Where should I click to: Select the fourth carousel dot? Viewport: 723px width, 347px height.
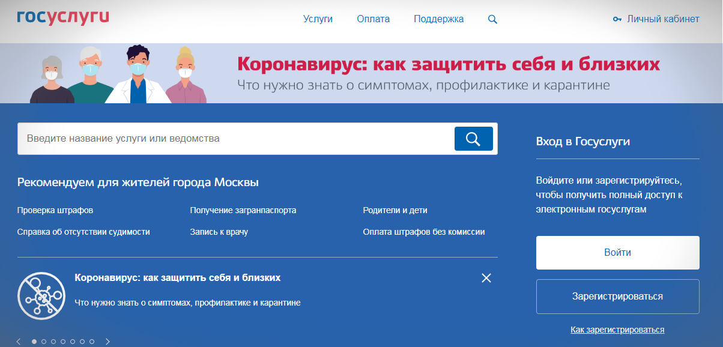(x=63, y=342)
